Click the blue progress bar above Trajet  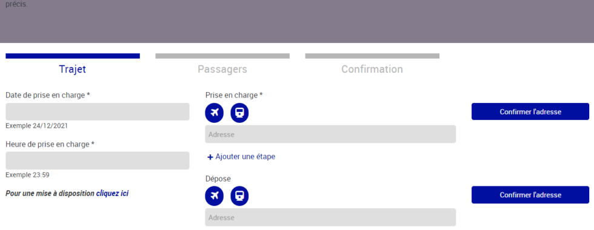click(73, 56)
